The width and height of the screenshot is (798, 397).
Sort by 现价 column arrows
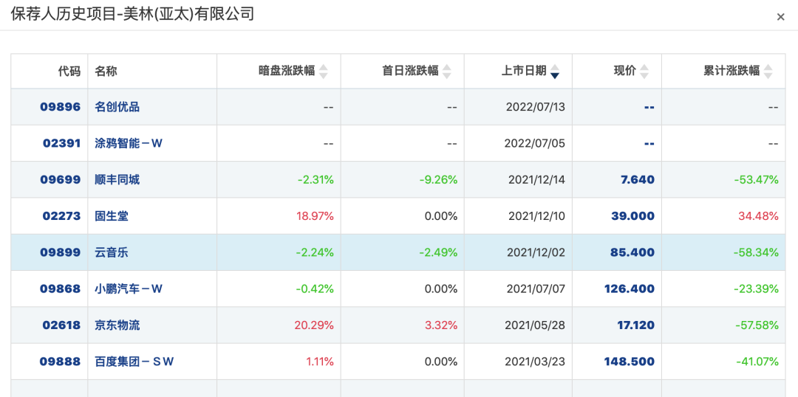click(x=644, y=71)
